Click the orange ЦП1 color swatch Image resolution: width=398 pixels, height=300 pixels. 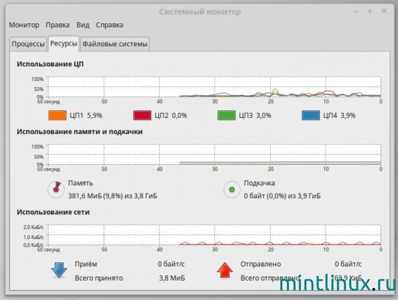coord(58,115)
